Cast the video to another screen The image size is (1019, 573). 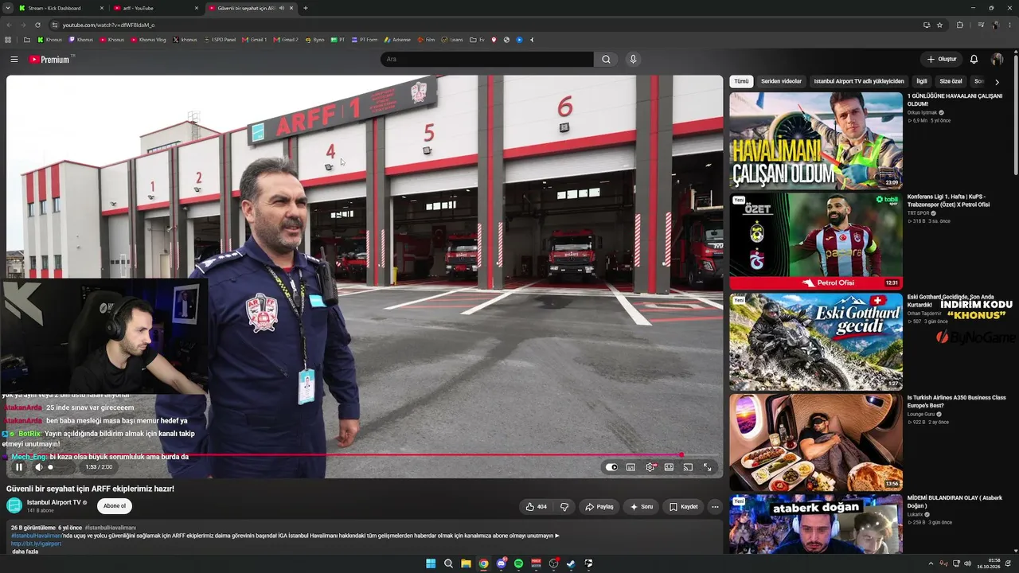[688, 467]
